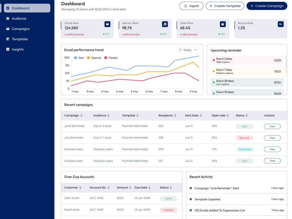Click the green arrow on Emails Sent card
292x219 pixels.
pyautogui.click(x=104, y=34)
